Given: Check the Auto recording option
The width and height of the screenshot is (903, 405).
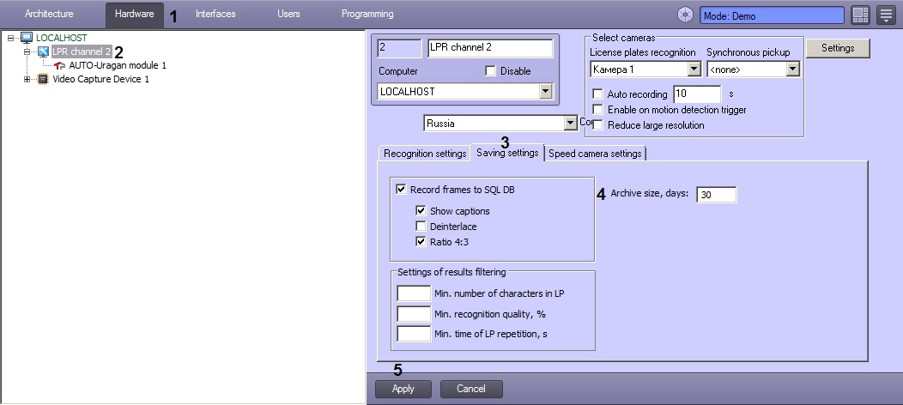Looking at the screenshot, I should 598,94.
